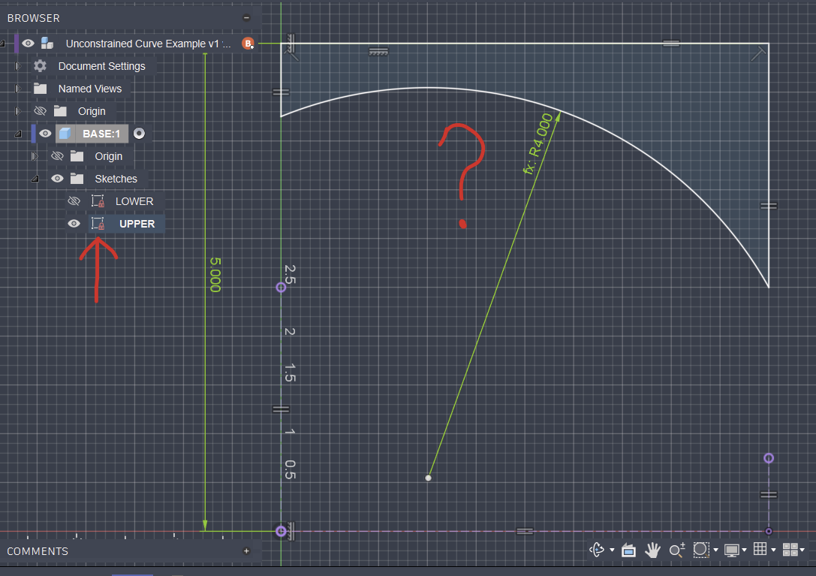This screenshot has width=816, height=576.
Task: Open the Viewports icon
Action: (790, 550)
